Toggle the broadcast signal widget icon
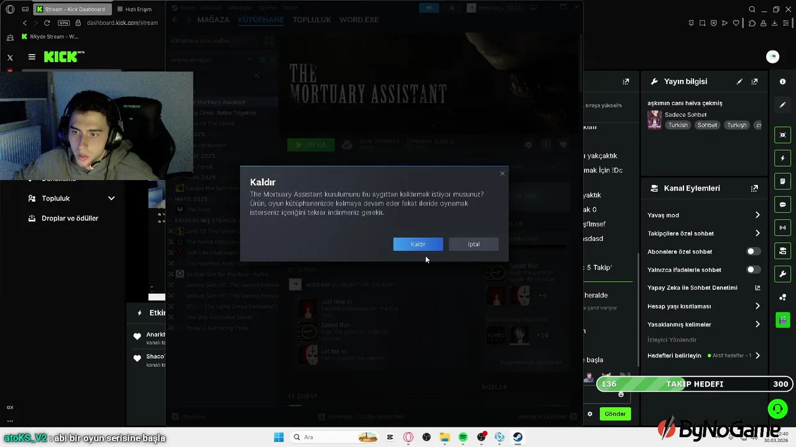The height and width of the screenshot is (447, 796). (x=782, y=227)
